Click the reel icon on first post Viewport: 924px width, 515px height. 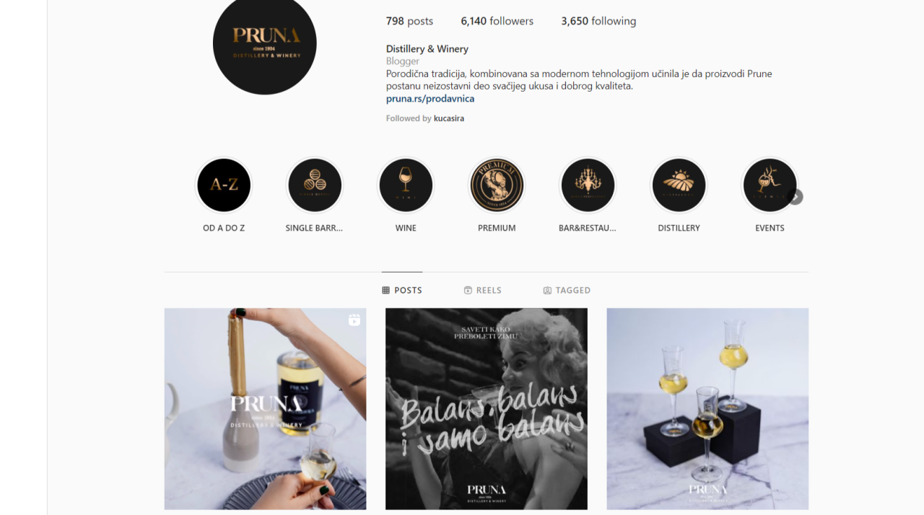[x=354, y=320]
